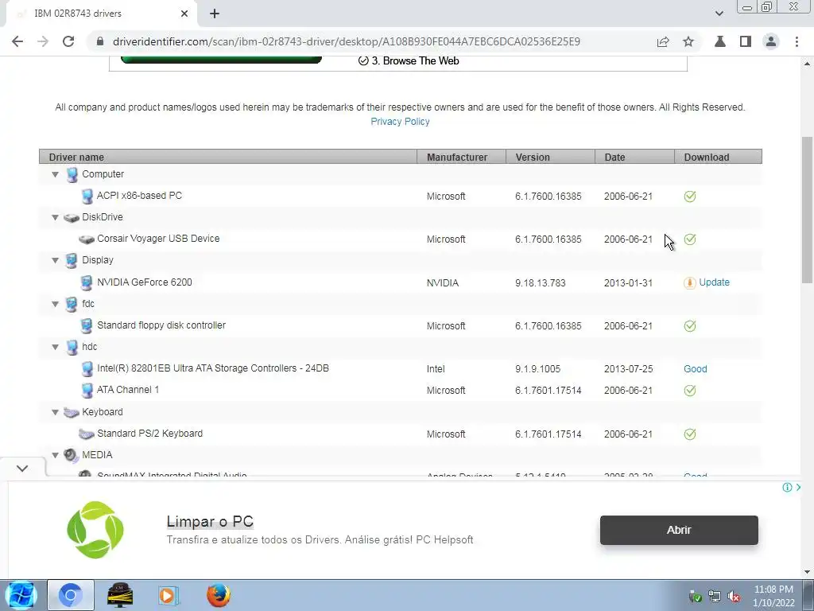Click the DiskDrive category drive icon
Viewport: 814px width, 611px height.
point(71,218)
